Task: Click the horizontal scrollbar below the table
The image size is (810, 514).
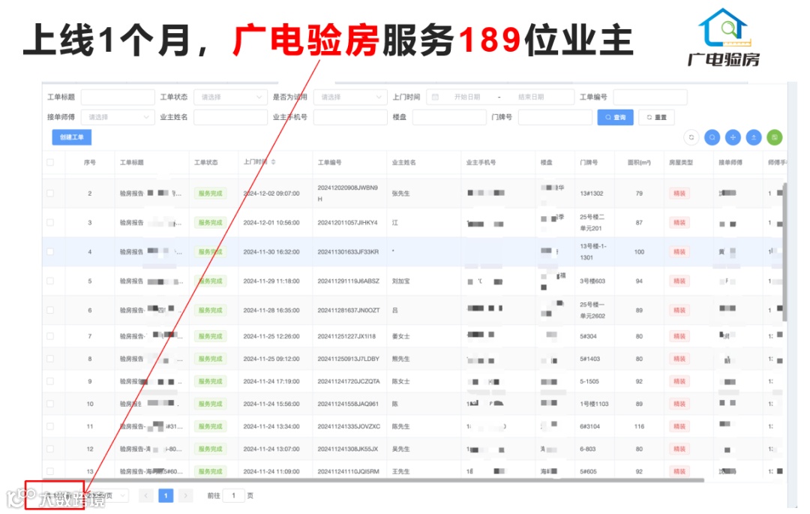Action: coord(373,480)
